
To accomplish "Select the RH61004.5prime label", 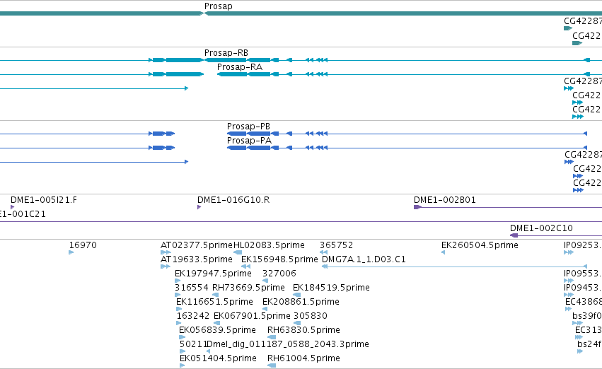I will click(303, 358).
